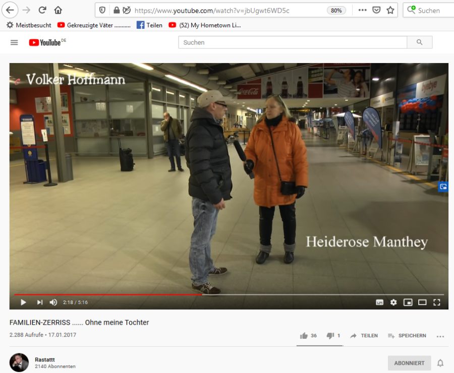The height and width of the screenshot is (373, 454).
Task: Open the YouTube hamburger guide menu
Action: pyautogui.click(x=14, y=42)
